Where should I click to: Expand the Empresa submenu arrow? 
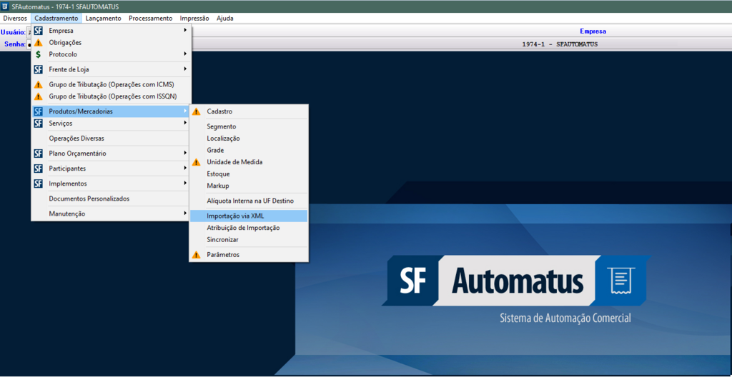pos(185,31)
